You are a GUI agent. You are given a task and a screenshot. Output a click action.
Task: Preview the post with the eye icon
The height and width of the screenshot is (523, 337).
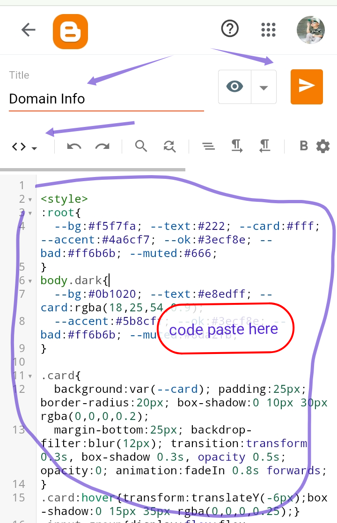coord(234,87)
